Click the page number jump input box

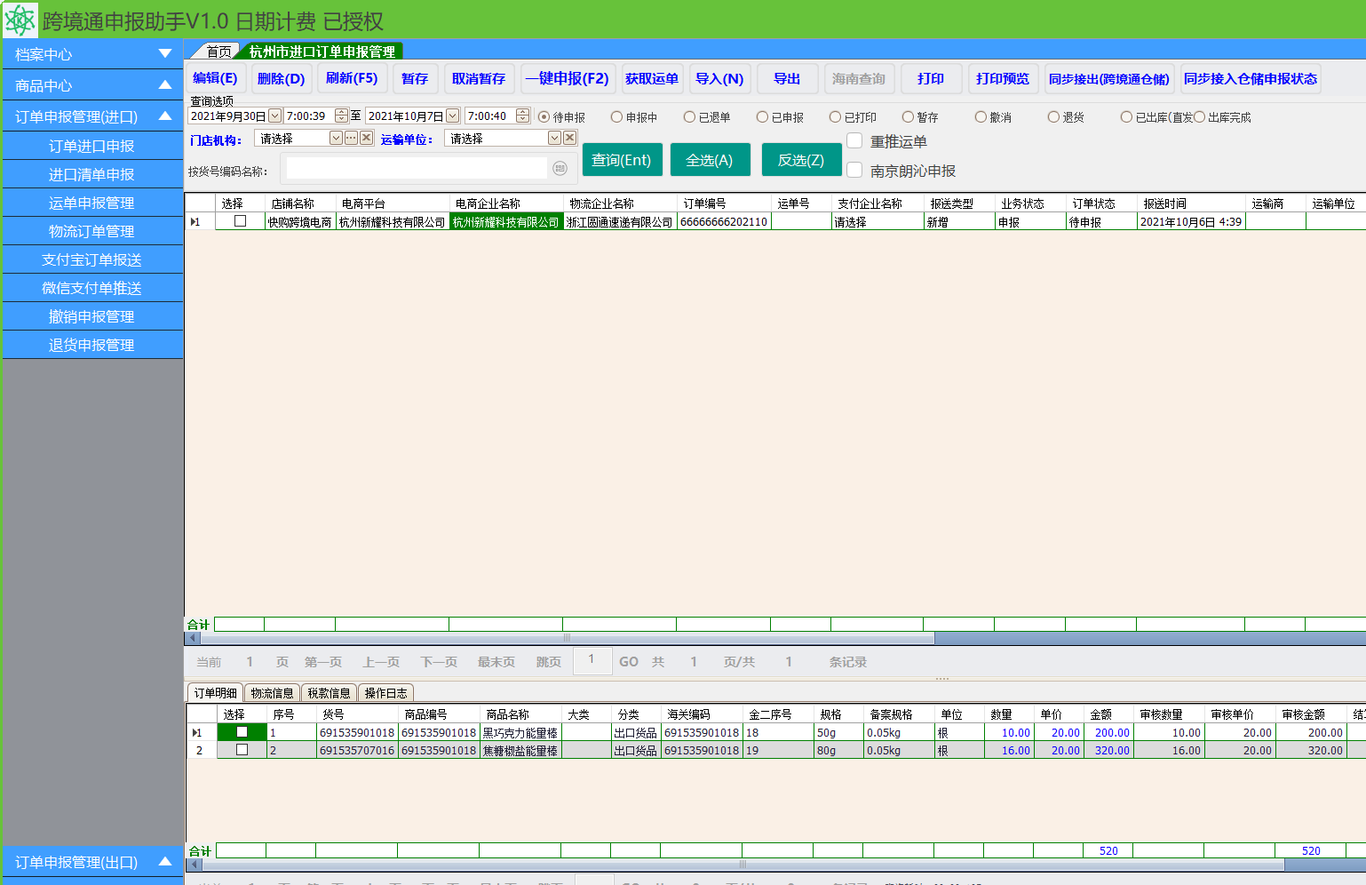(x=592, y=660)
